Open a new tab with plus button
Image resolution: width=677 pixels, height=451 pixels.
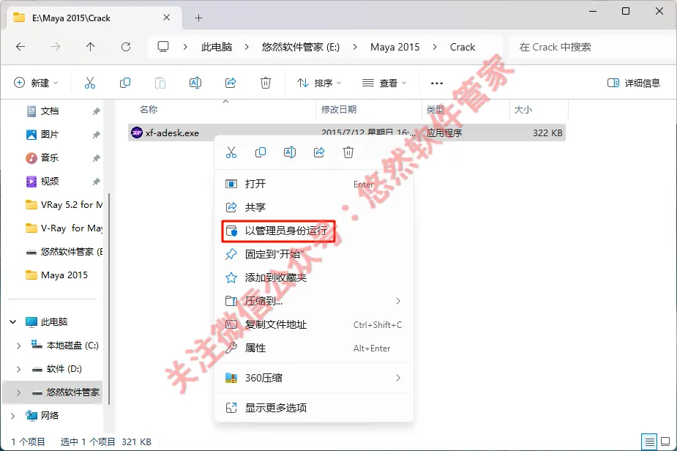[x=198, y=18]
